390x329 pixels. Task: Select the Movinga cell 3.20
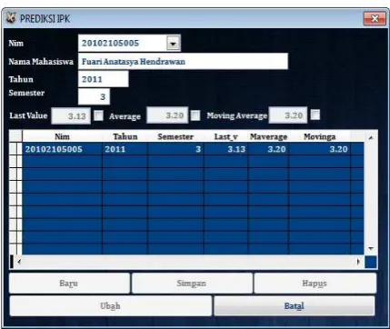pyautogui.click(x=319, y=149)
